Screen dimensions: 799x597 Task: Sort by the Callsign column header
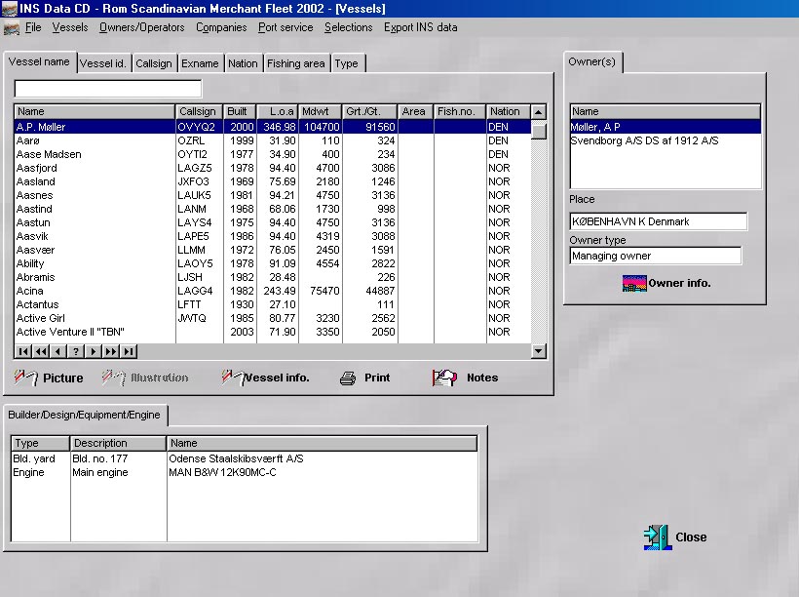[x=199, y=111]
